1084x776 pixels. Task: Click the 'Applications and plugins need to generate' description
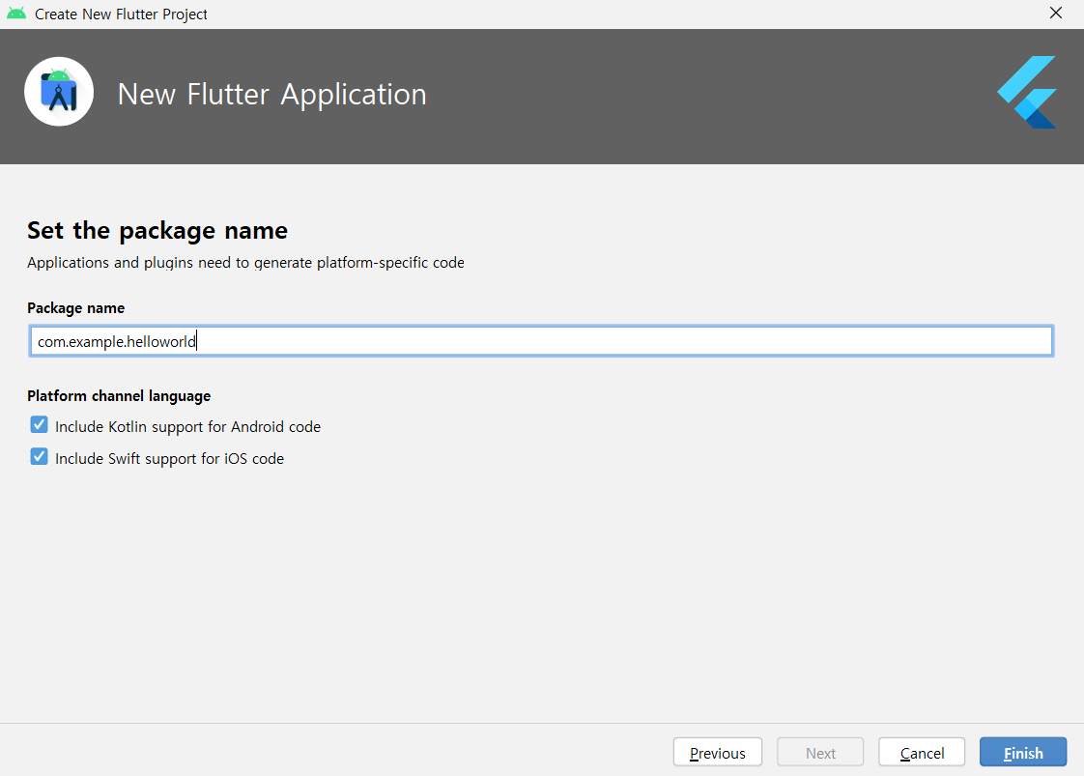click(x=245, y=263)
